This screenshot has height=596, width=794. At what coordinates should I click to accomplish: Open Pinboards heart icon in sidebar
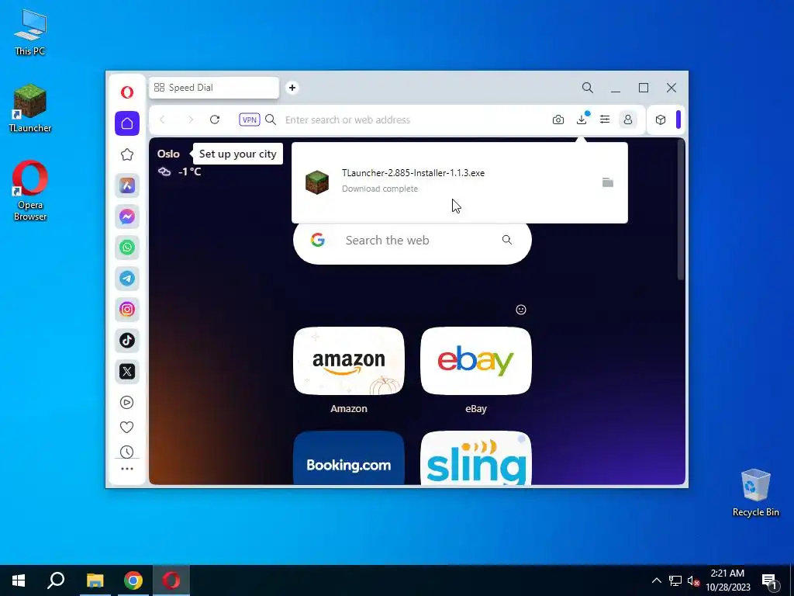pyautogui.click(x=126, y=428)
